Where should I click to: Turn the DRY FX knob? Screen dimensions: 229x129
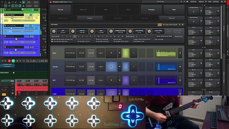(x=73, y=31)
